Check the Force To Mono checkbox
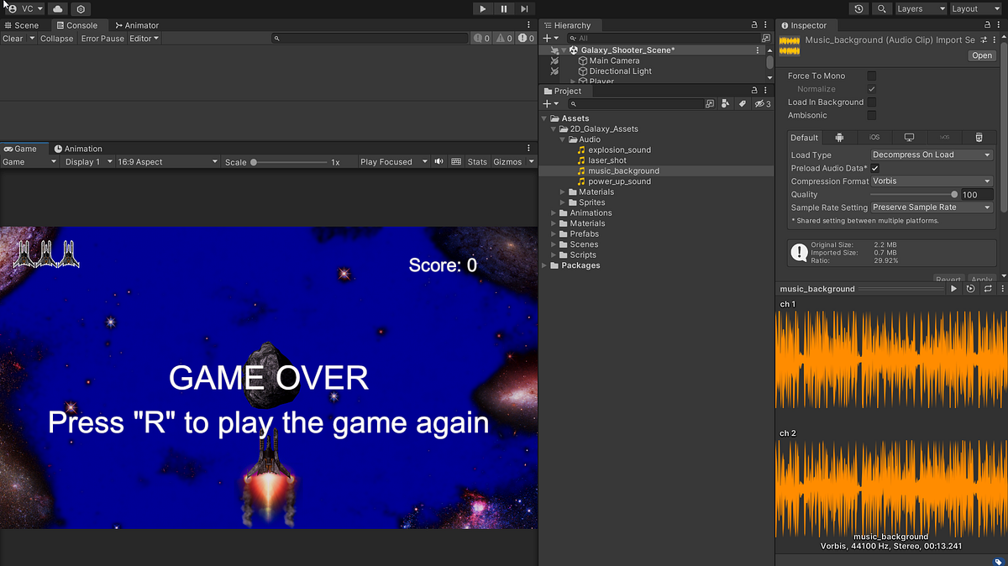 [x=871, y=76]
